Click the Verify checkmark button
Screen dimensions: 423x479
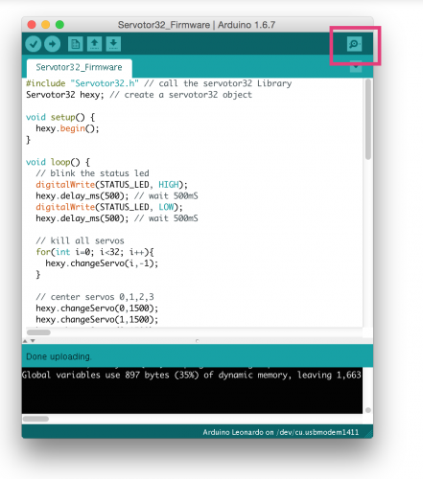pos(34,44)
